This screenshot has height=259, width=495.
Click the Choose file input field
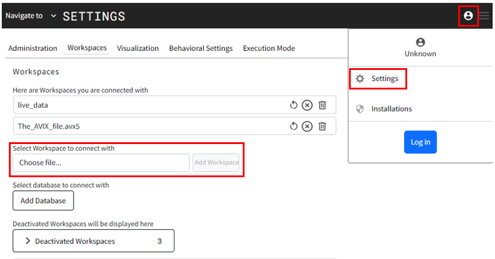click(101, 162)
